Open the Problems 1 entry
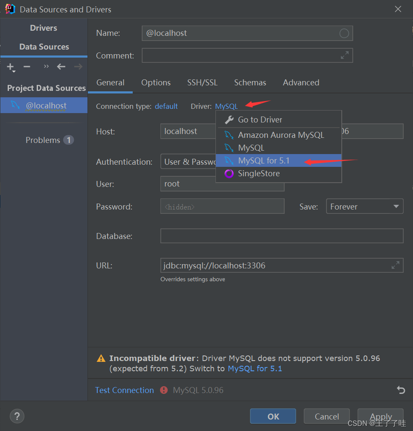413x431 pixels. (49, 140)
